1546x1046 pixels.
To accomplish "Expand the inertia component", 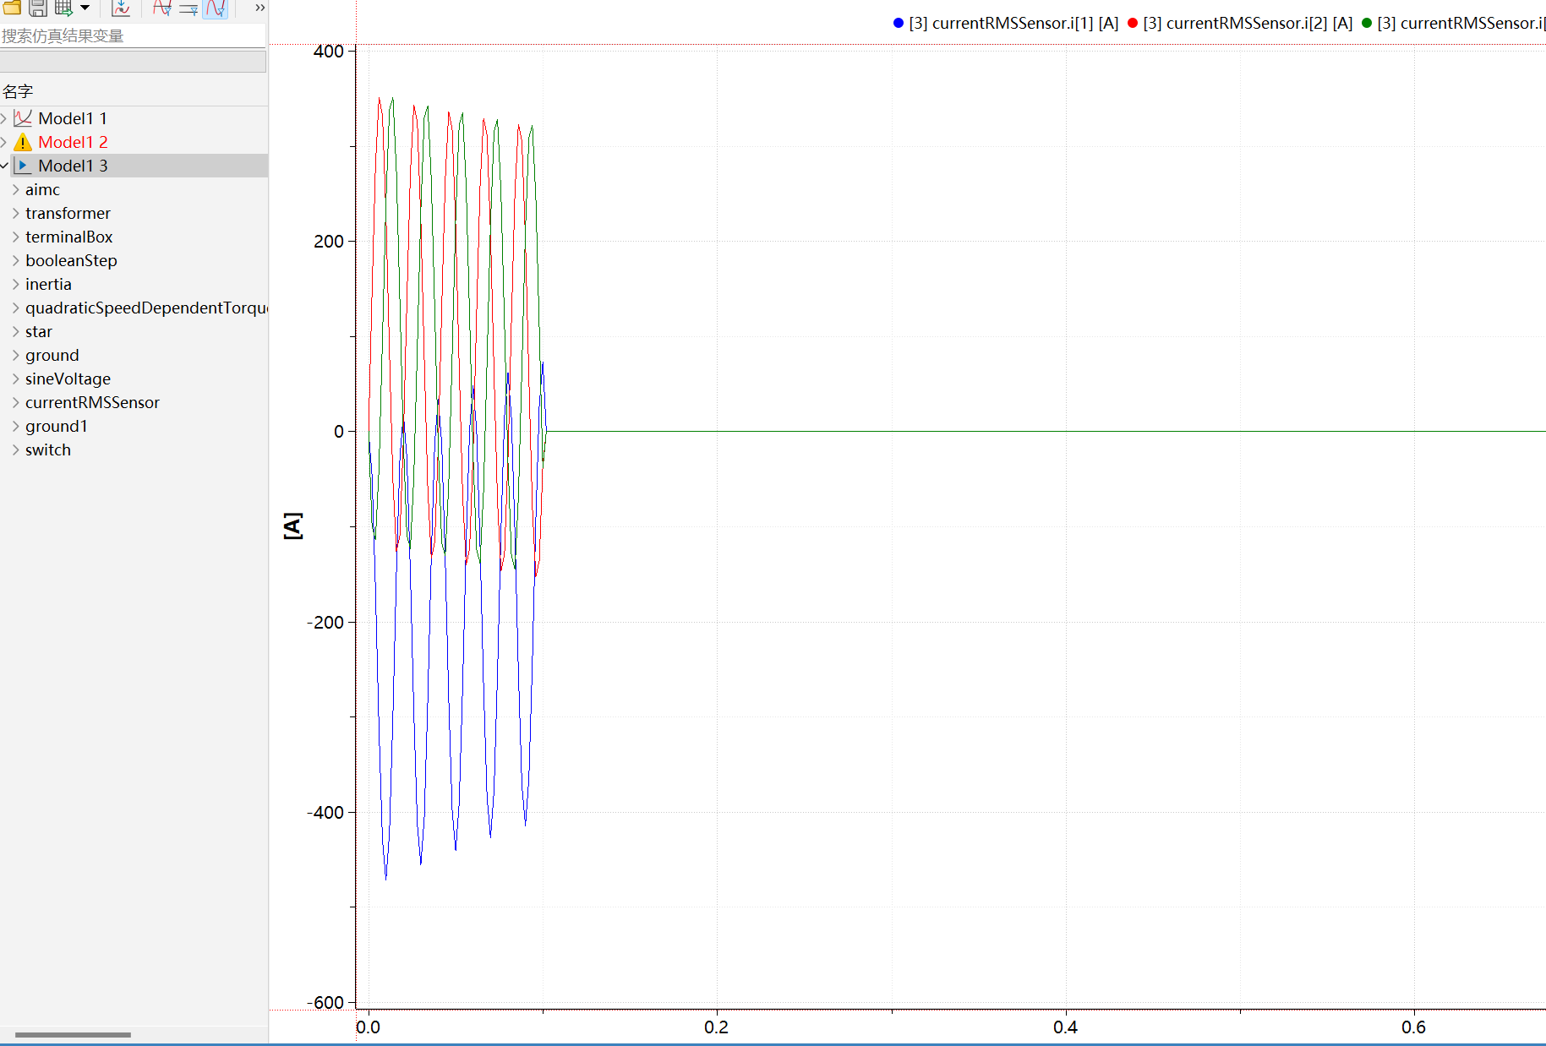I will pyautogui.click(x=16, y=284).
